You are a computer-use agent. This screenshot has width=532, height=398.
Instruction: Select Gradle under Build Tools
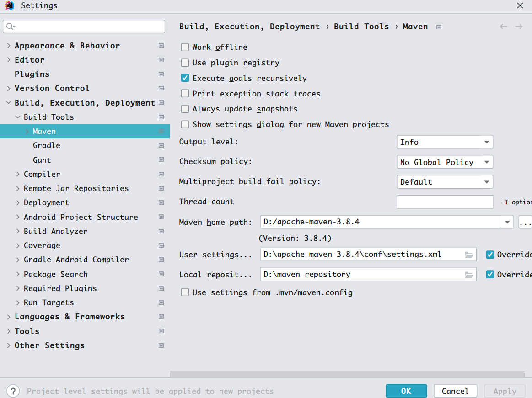point(47,145)
